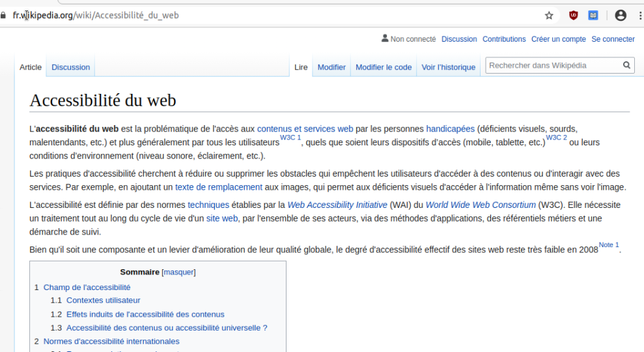Go to section 1.1 Contextes utilisateur
Screen dimensions: 644x352
[103, 301]
